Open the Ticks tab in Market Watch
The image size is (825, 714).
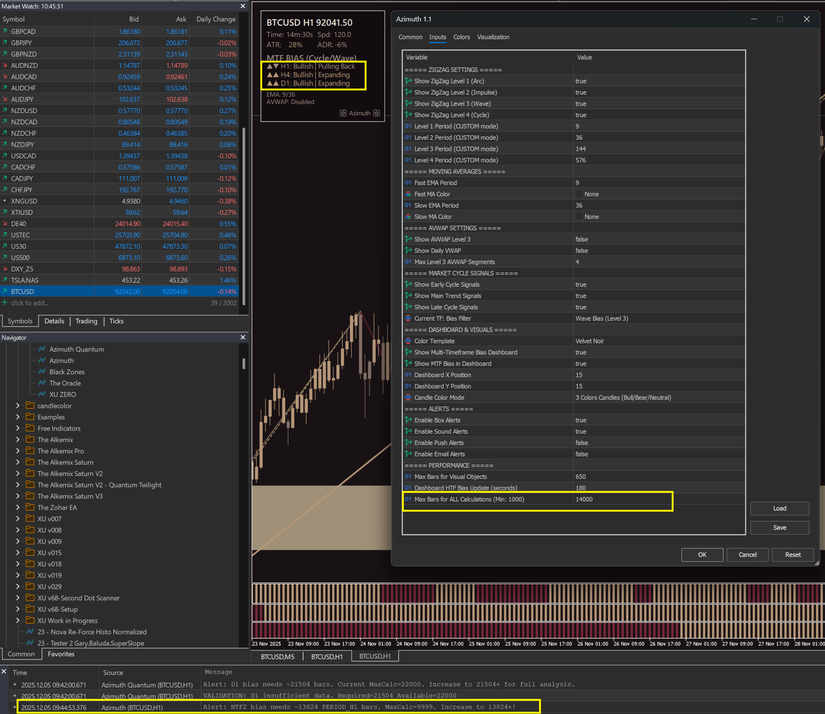click(x=116, y=321)
